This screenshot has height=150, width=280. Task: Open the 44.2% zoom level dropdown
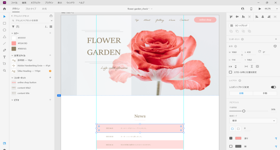(x=269, y=9)
